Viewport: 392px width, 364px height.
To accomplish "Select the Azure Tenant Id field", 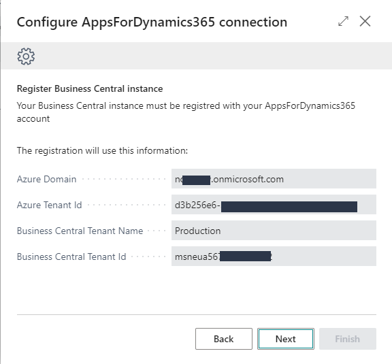I will 274,205.
